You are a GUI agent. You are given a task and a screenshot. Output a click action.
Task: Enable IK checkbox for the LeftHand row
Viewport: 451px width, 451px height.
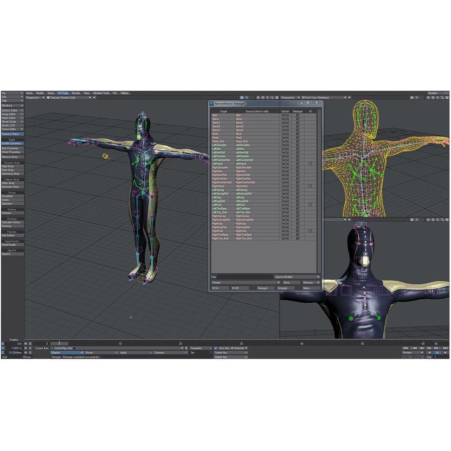[310, 164]
